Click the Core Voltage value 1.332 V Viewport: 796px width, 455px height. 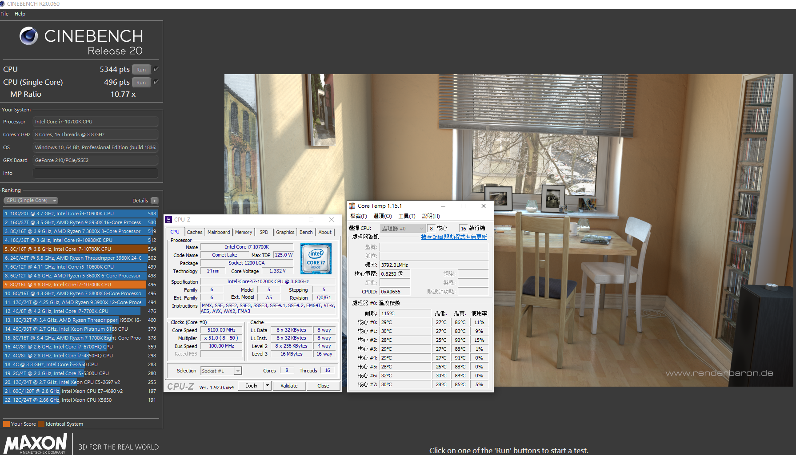277,271
